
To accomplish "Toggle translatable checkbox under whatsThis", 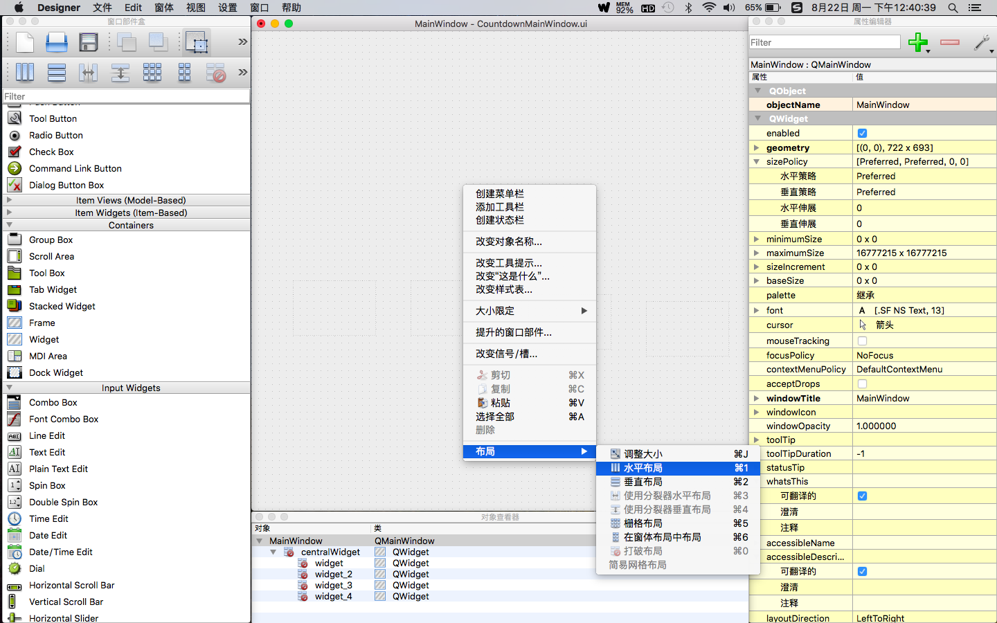I will (862, 496).
